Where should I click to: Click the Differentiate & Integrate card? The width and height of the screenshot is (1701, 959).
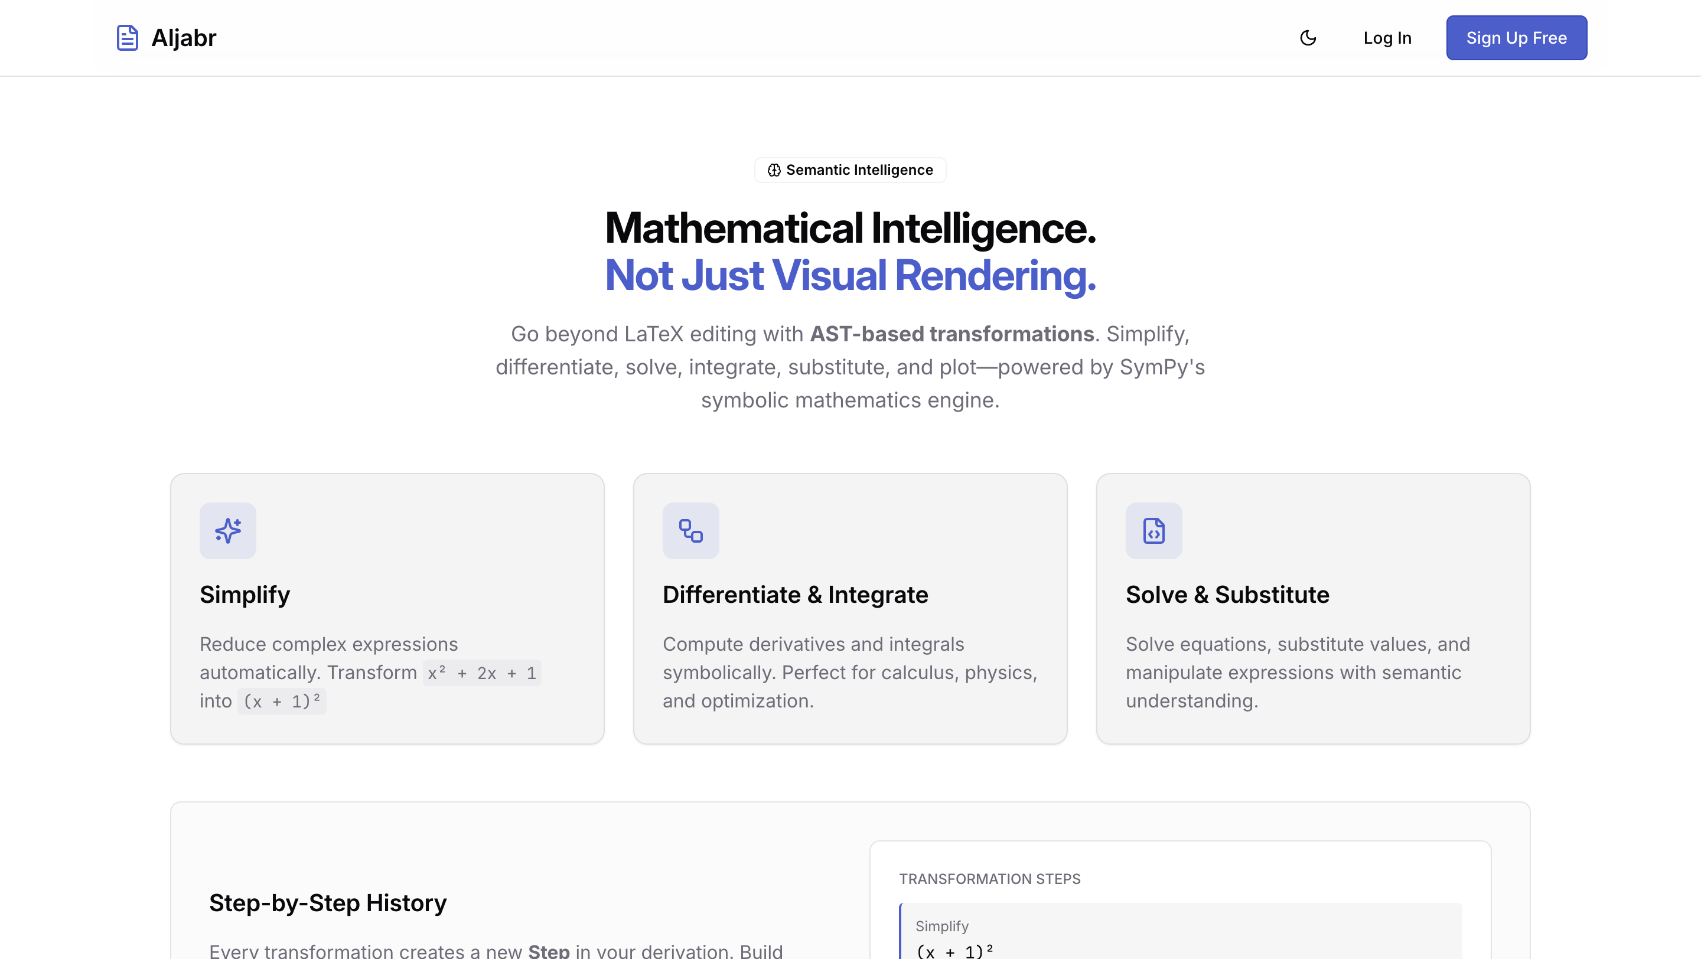click(x=850, y=609)
